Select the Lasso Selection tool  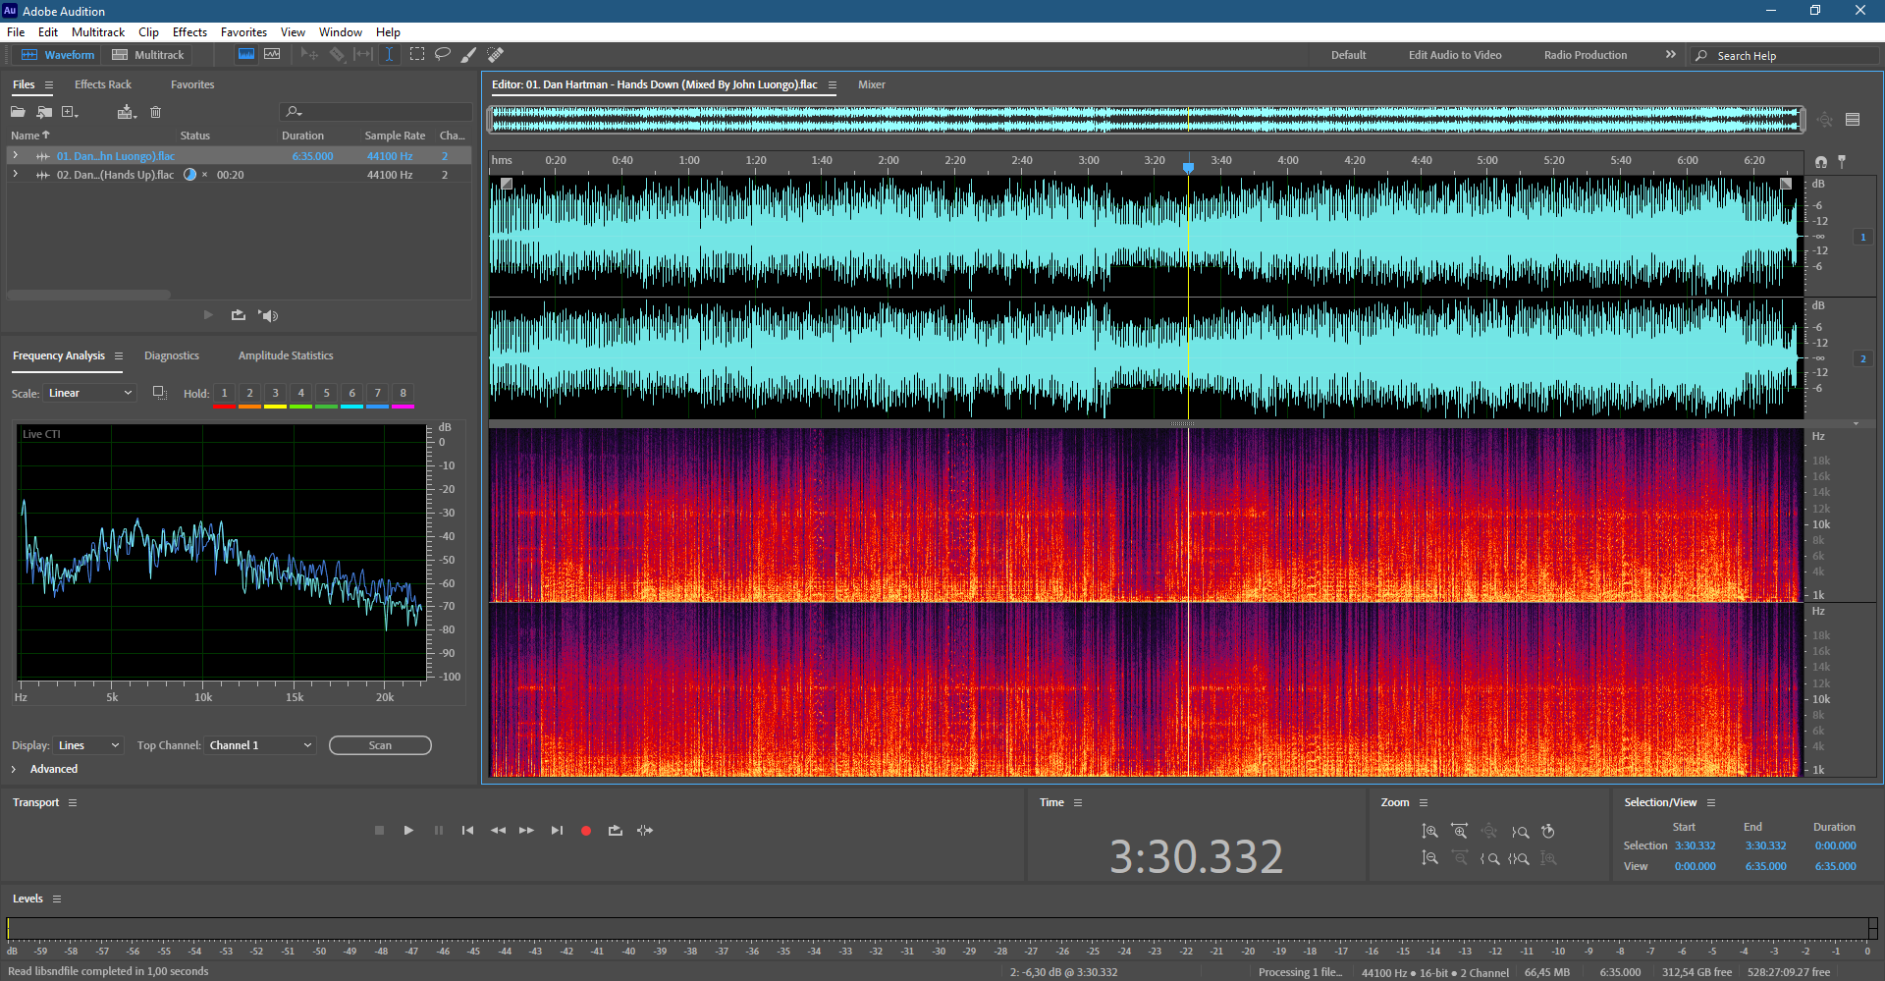(443, 55)
